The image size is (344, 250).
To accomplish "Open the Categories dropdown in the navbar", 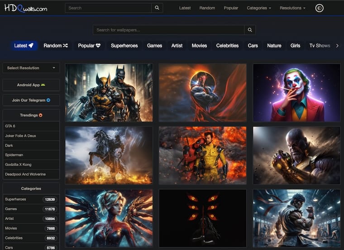I will coord(259,8).
